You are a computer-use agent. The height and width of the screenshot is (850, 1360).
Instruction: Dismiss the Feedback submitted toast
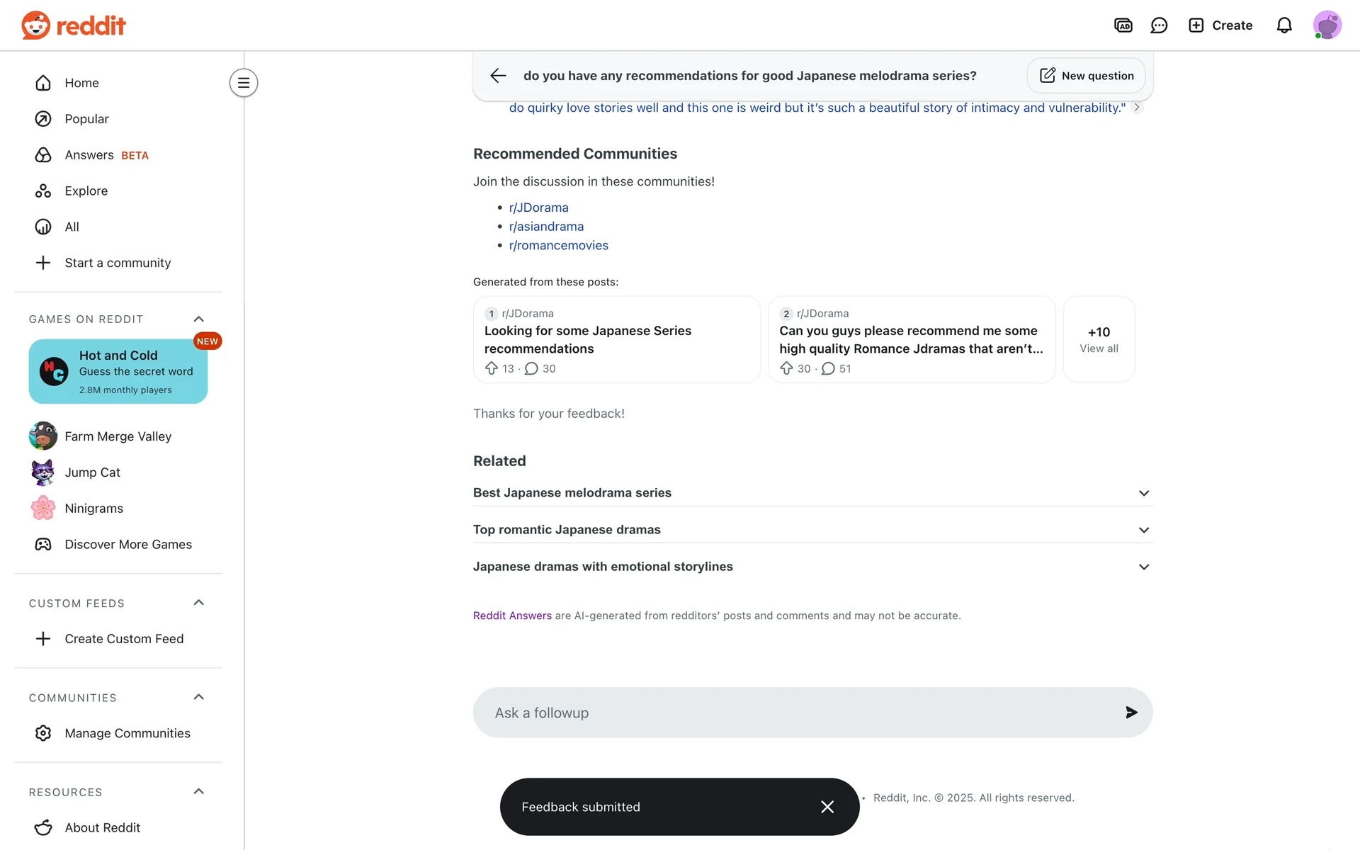827,807
